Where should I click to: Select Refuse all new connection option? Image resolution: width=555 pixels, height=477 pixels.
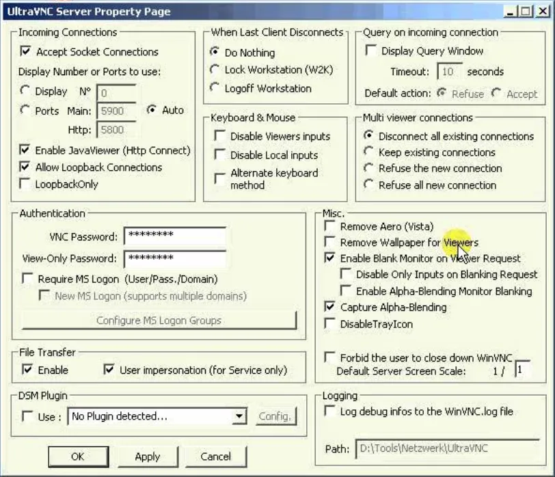pyautogui.click(x=368, y=185)
